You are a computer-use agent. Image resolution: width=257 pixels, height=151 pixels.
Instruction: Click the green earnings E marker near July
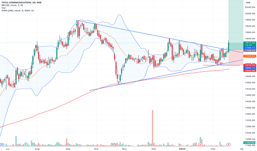(x=26, y=144)
